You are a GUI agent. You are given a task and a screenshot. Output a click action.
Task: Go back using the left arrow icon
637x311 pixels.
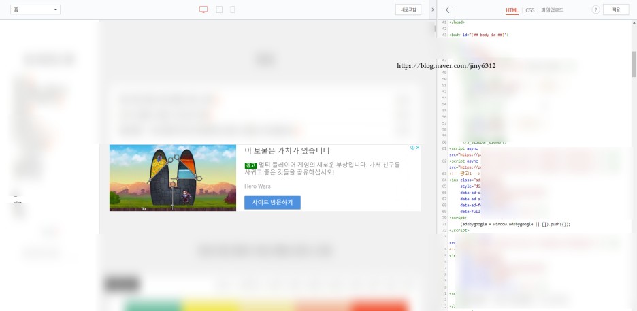(449, 10)
